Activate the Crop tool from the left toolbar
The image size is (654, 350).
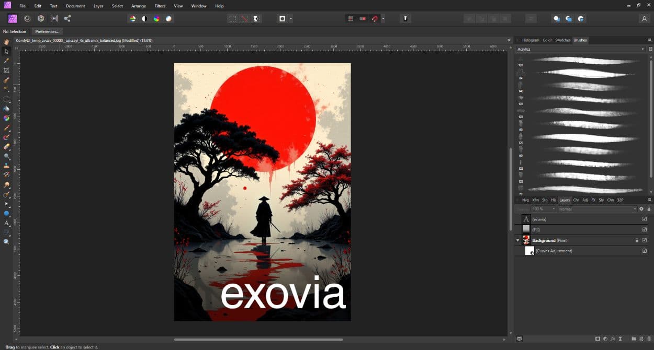(x=7, y=71)
